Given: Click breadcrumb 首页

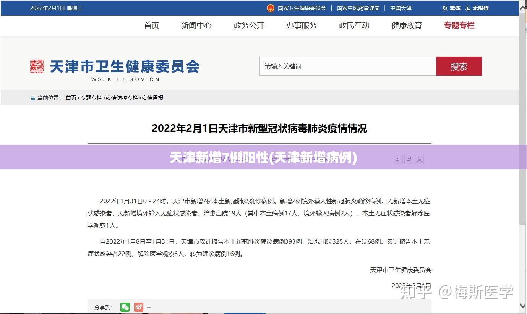Looking at the screenshot, I should tap(71, 98).
